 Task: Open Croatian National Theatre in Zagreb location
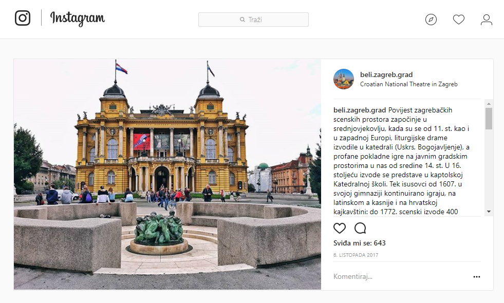pyautogui.click(x=408, y=84)
